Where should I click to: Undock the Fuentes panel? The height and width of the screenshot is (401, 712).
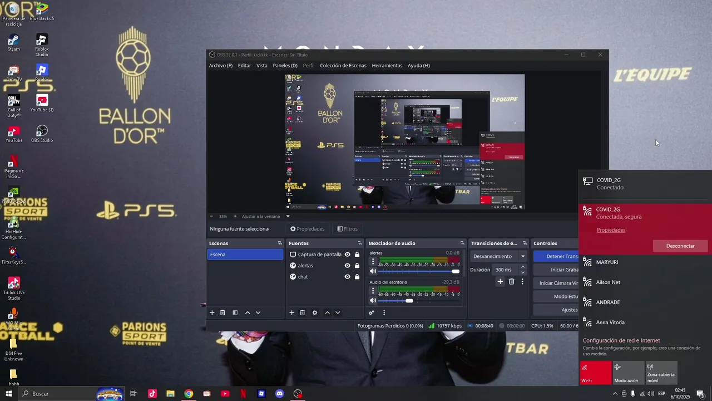(359, 243)
